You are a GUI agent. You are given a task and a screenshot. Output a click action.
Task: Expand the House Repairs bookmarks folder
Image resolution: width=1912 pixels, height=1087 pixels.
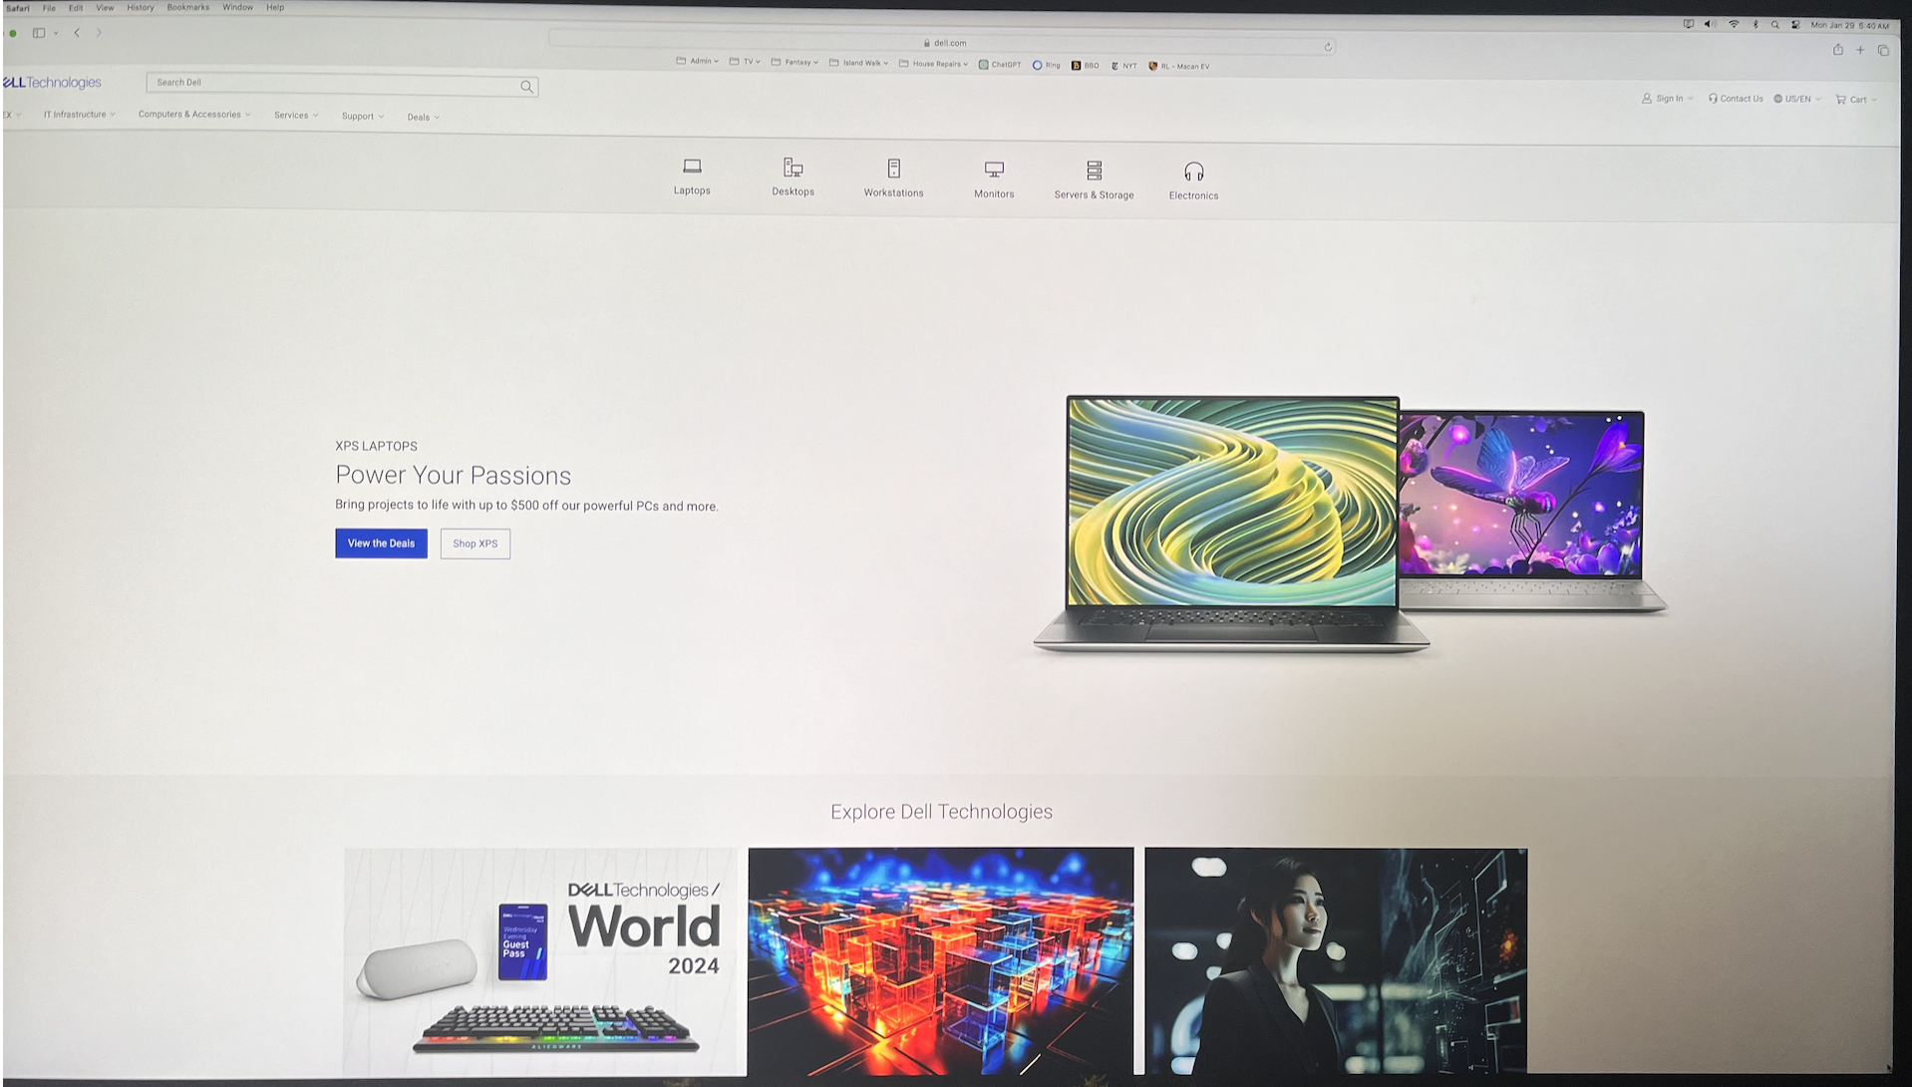point(933,64)
